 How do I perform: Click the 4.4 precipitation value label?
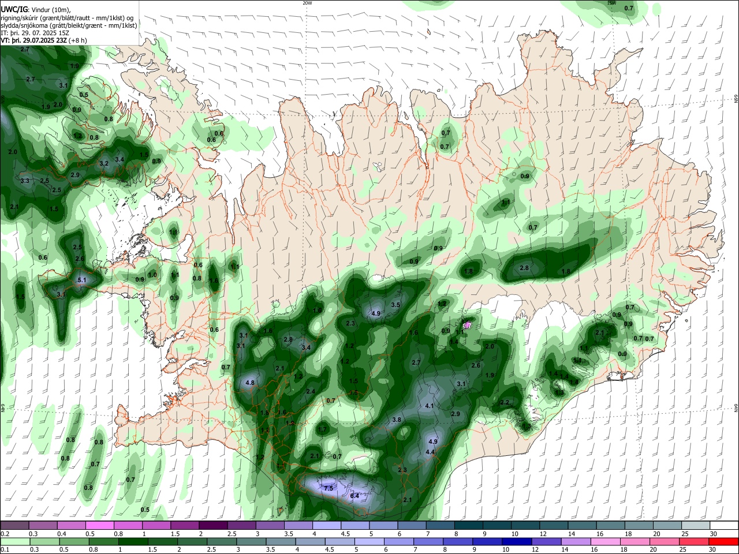[430, 452]
